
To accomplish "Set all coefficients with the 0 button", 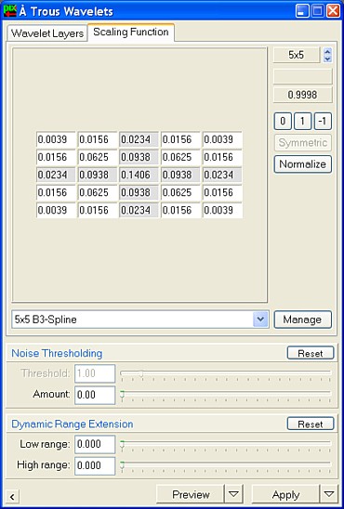I will (283, 121).
